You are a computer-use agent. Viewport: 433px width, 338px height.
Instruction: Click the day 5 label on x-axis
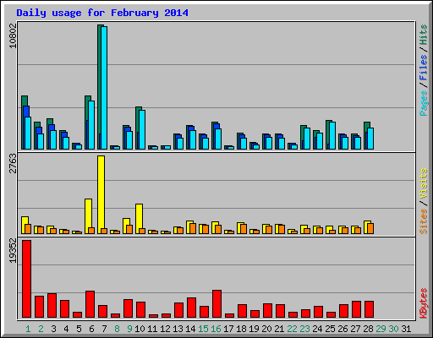pyautogui.click(x=79, y=329)
